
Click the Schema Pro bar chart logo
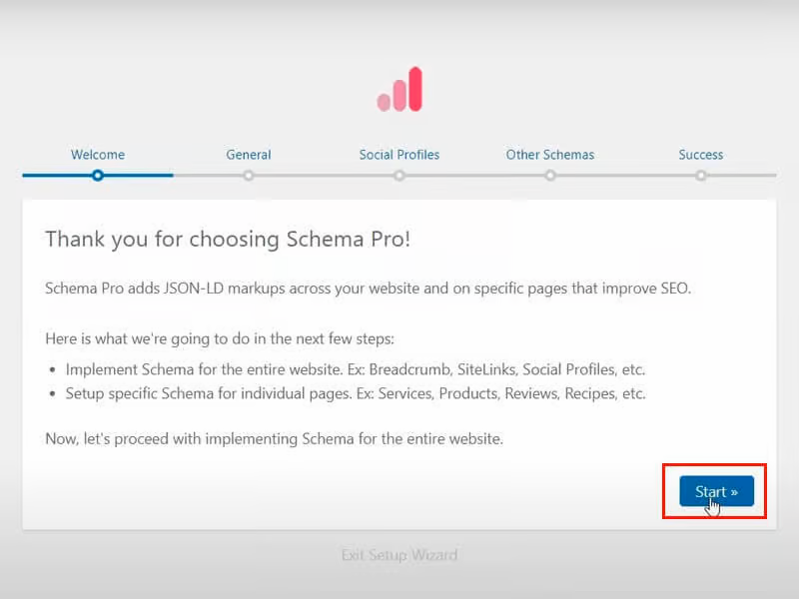click(x=399, y=90)
